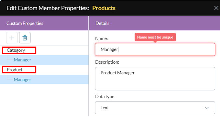This screenshot has height=118, width=220.
Task: Select the Manager property under Category
Action: pyautogui.click(x=22, y=60)
